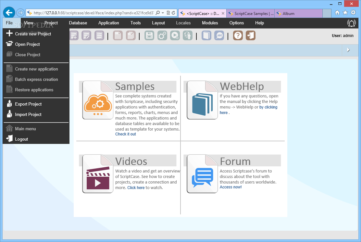
Task: Open the View menu
Action: (x=29, y=23)
